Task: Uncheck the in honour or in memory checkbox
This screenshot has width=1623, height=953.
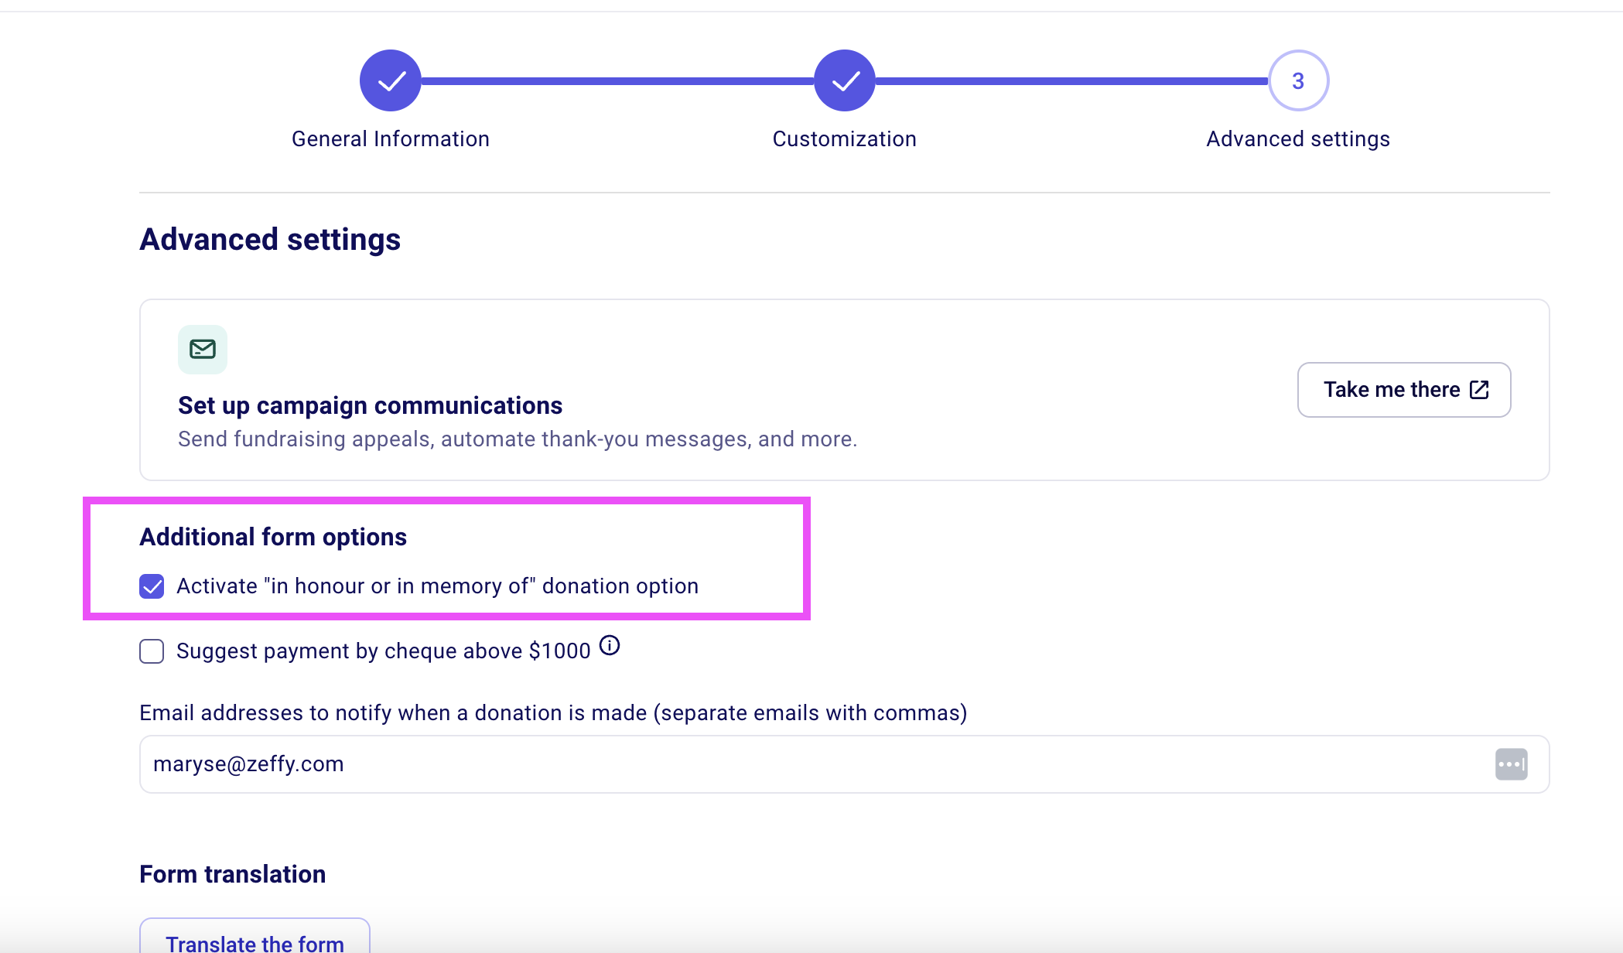Action: point(152,586)
